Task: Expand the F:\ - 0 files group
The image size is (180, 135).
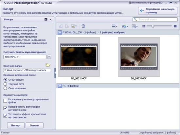Action: click(x=60, y=86)
